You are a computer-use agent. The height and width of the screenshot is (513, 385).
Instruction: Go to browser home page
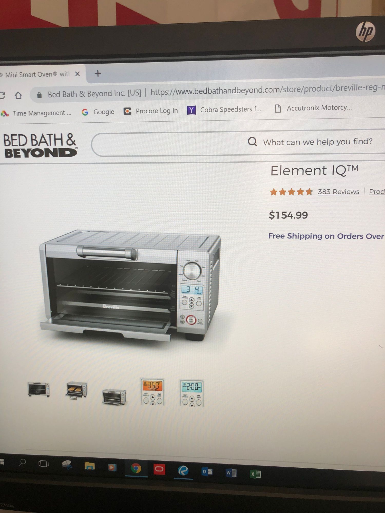coord(18,95)
